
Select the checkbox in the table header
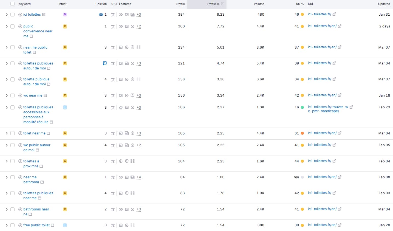[x=12, y=4]
